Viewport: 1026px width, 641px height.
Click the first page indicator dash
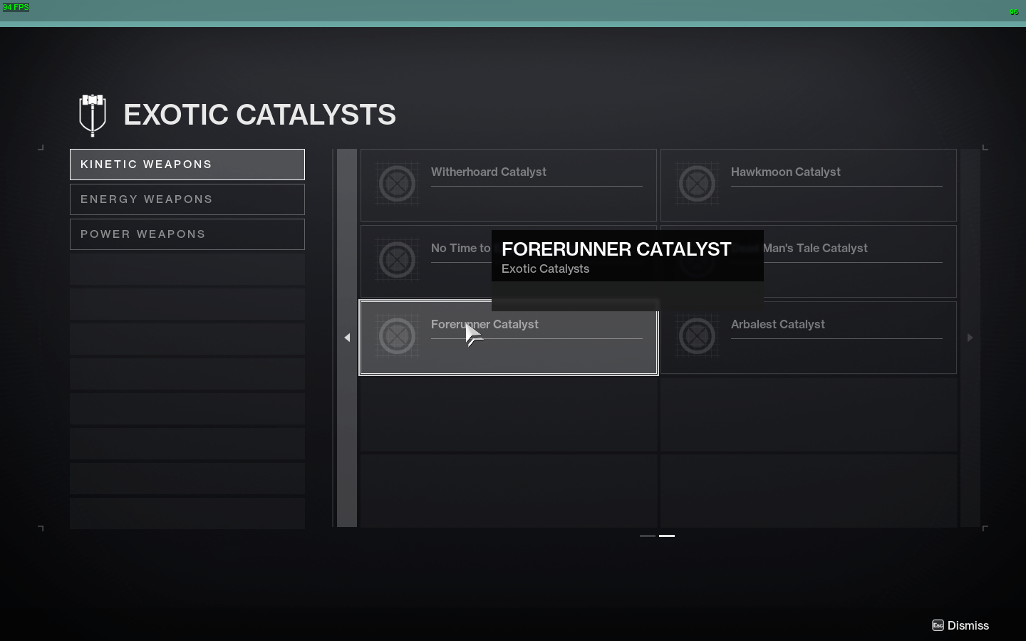[x=648, y=536]
